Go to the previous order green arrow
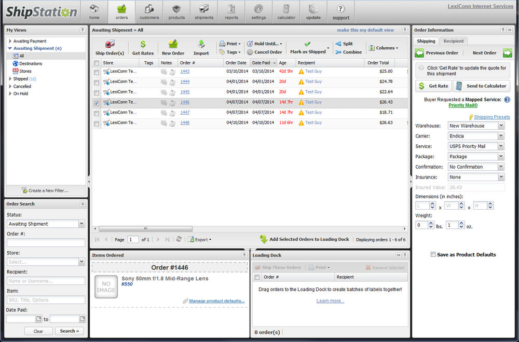519x342 pixels. point(419,52)
